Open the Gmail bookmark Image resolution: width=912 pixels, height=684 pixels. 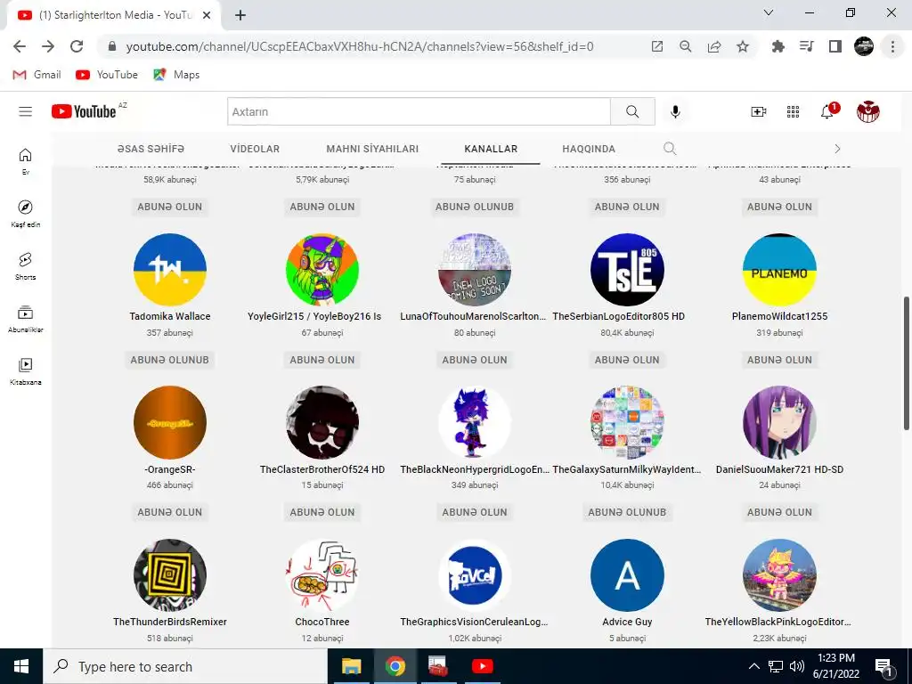click(x=37, y=75)
